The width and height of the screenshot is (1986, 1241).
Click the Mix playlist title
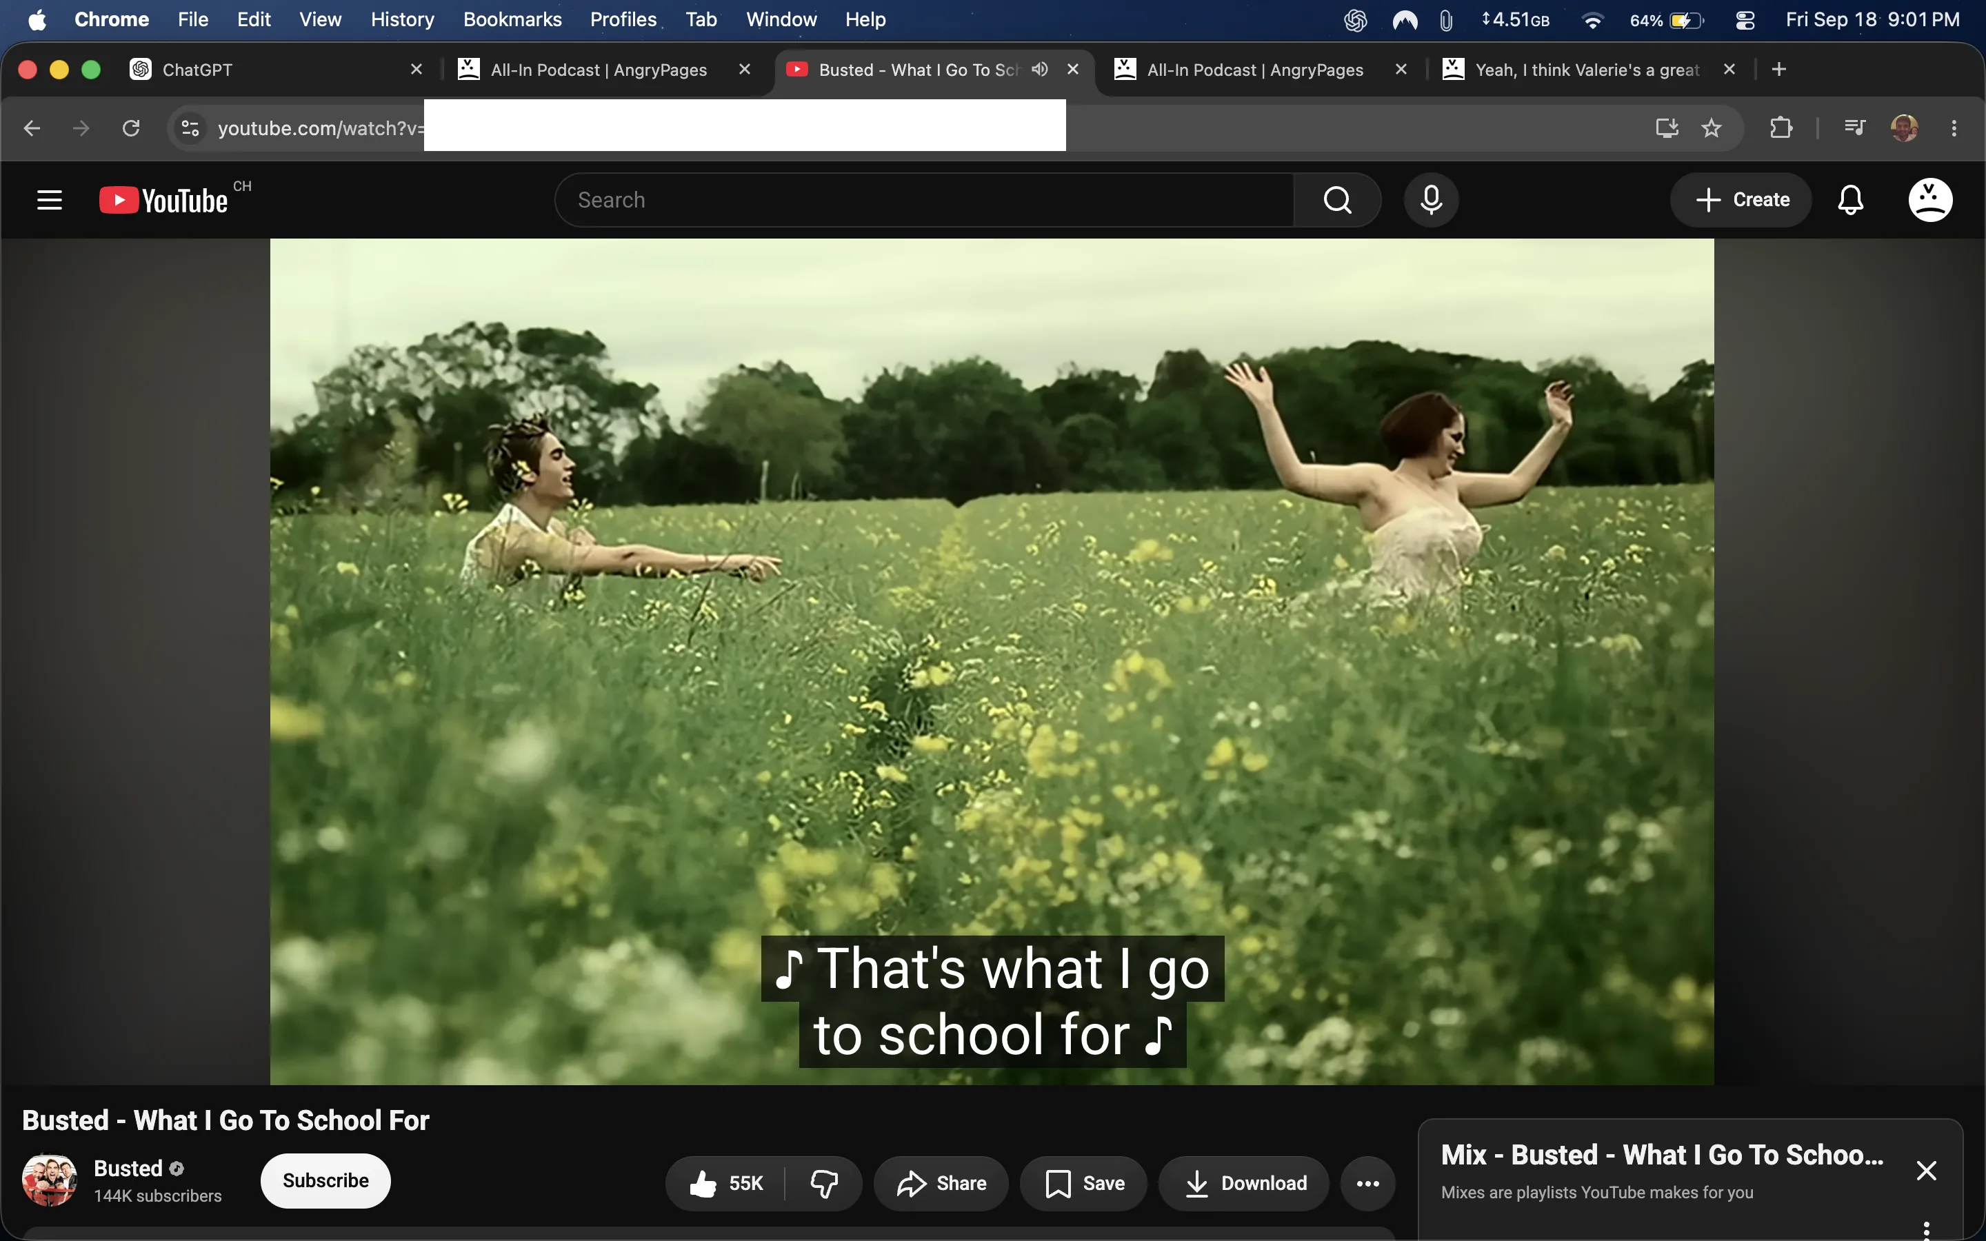click(1663, 1155)
